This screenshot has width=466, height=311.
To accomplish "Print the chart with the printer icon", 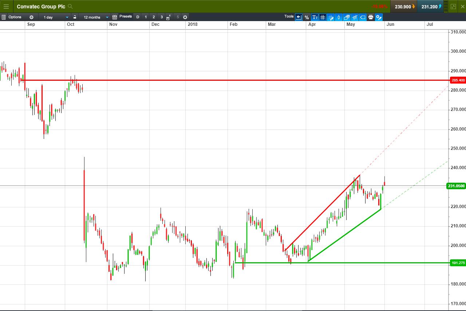I will 371,17.
